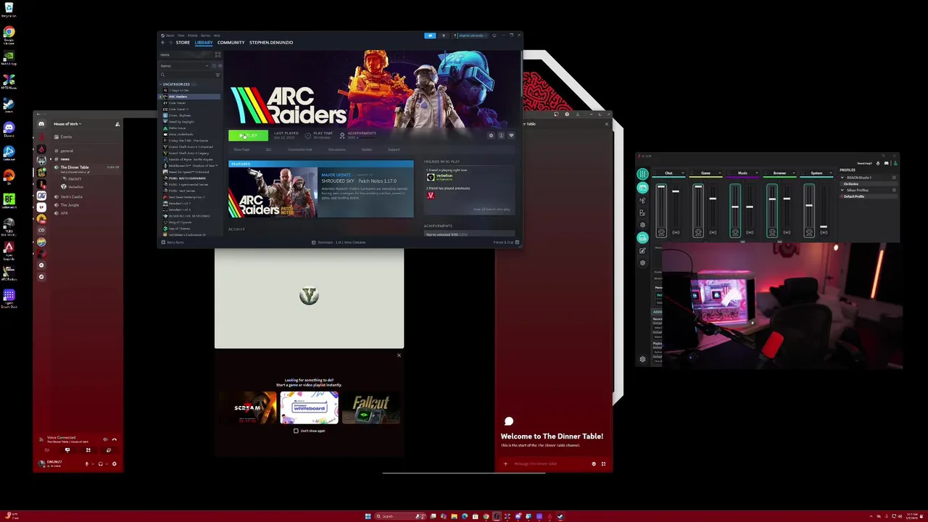Join The Jungle voice channel
Image resolution: width=928 pixels, height=522 pixels.
pos(70,205)
